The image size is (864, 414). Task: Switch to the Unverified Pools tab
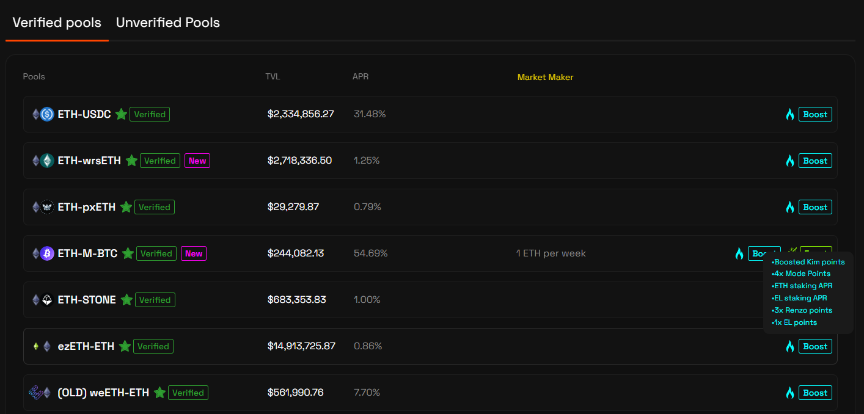click(167, 23)
